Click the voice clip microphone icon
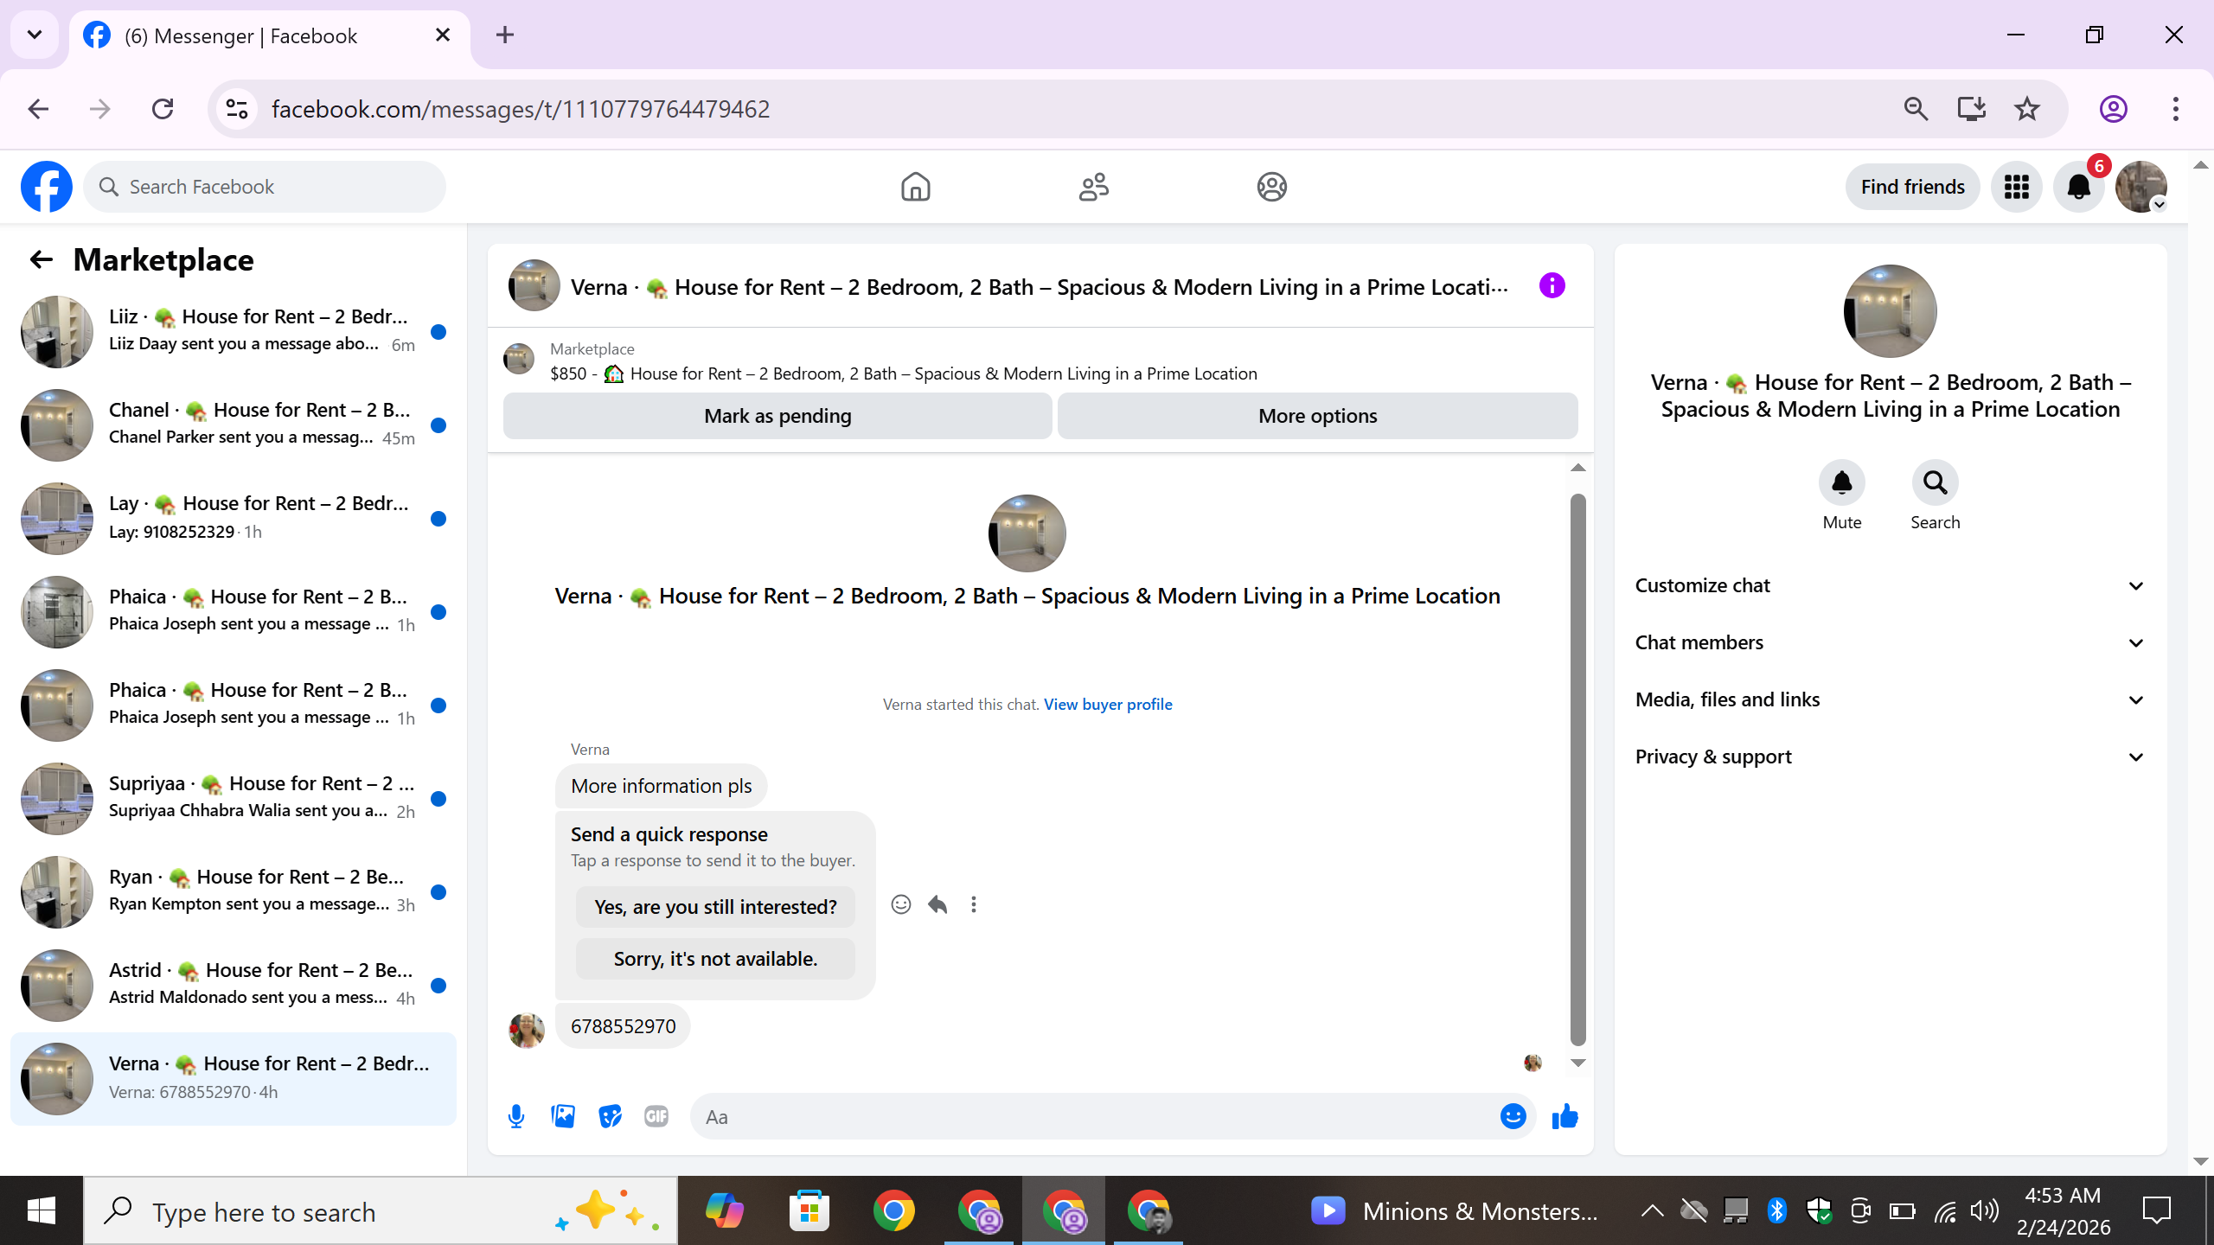The image size is (2214, 1245). coord(516,1116)
